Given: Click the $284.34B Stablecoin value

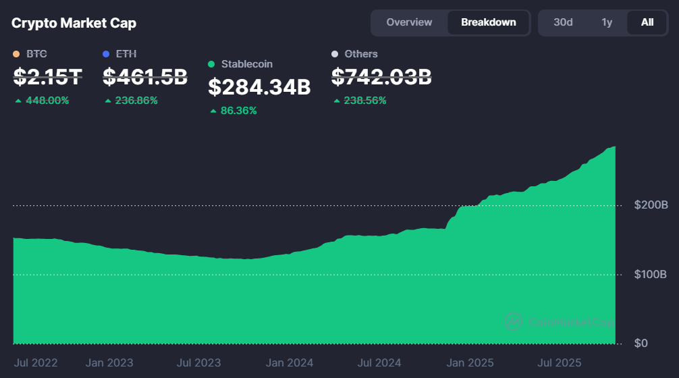Looking at the screenshot, I should tap(259, 87).
